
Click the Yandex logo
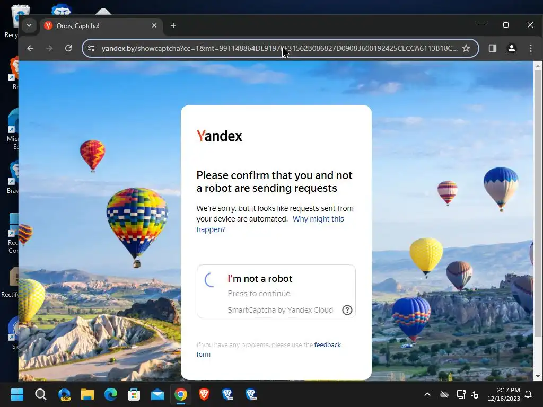[219, 136]
